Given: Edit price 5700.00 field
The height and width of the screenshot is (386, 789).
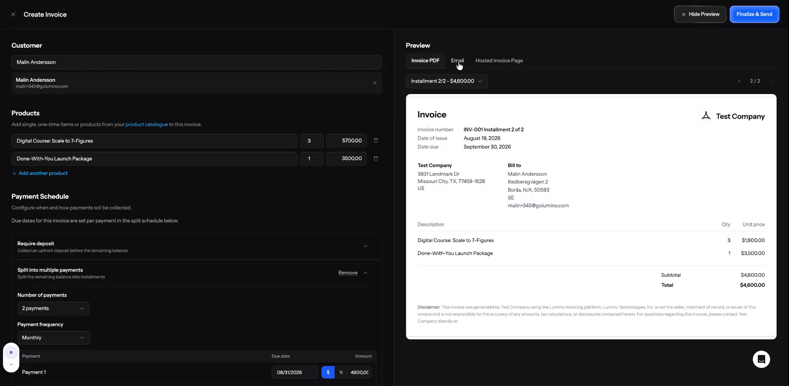Looking at the screenshot, I should coord(346,141).
